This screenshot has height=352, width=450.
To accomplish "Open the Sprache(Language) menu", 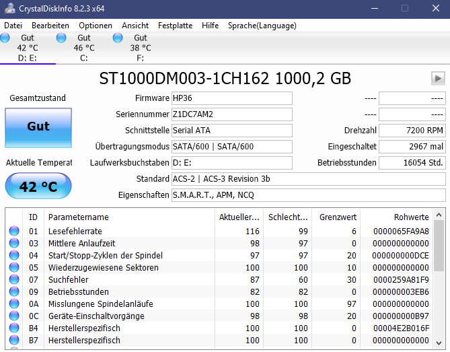I will click(x=262, y=26).
